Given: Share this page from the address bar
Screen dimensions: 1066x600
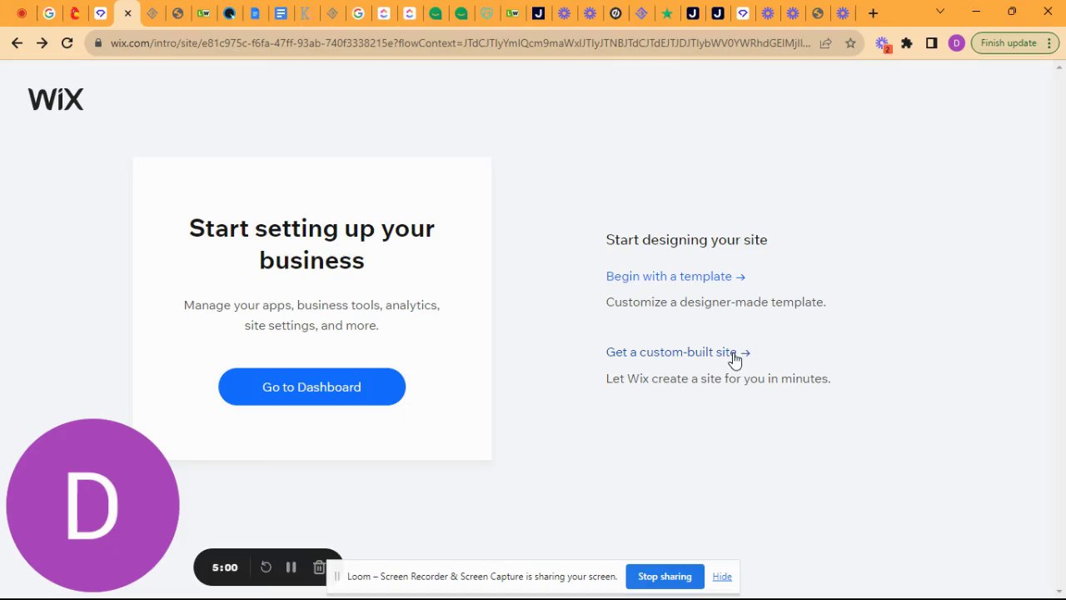Looking at the screenshot, I should coord(825,43).
